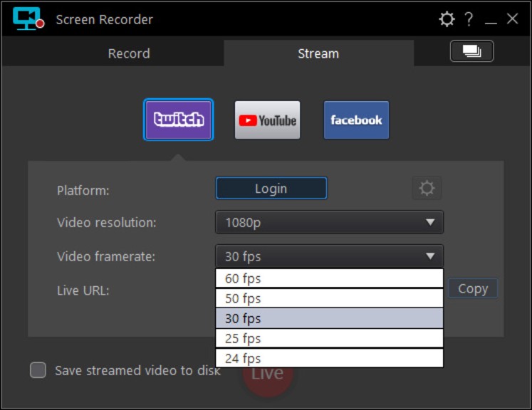This screenshot has width=532, height=410.
Task: Click the Video resolution label
Action: coord(107,223)
